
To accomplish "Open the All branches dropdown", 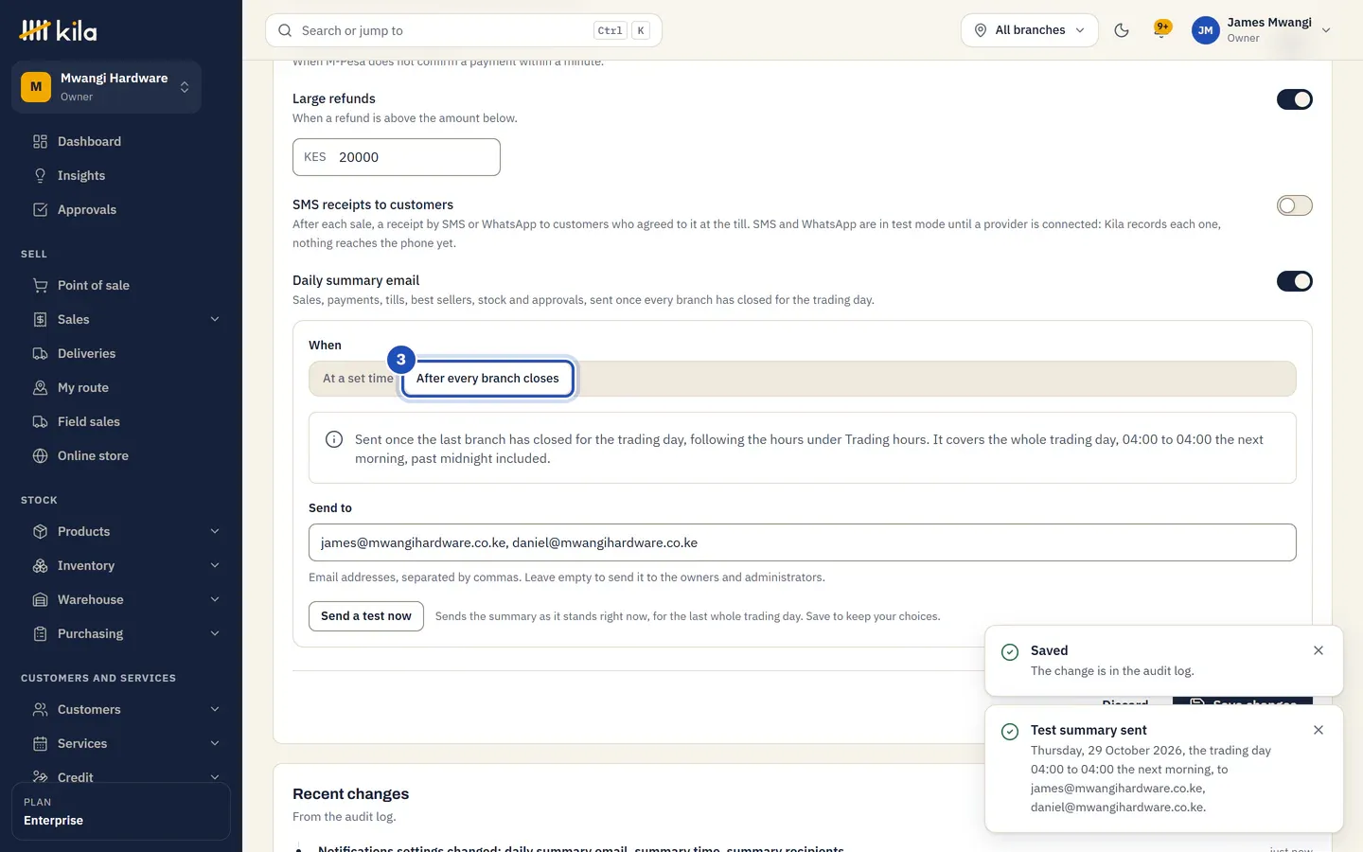I will pos(1029,30).
